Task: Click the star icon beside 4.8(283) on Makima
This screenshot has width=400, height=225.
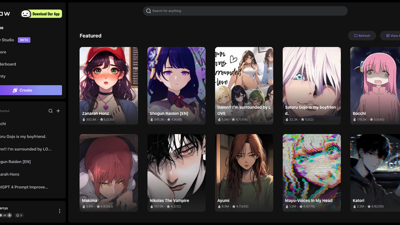Action: [x=98, y=207]
